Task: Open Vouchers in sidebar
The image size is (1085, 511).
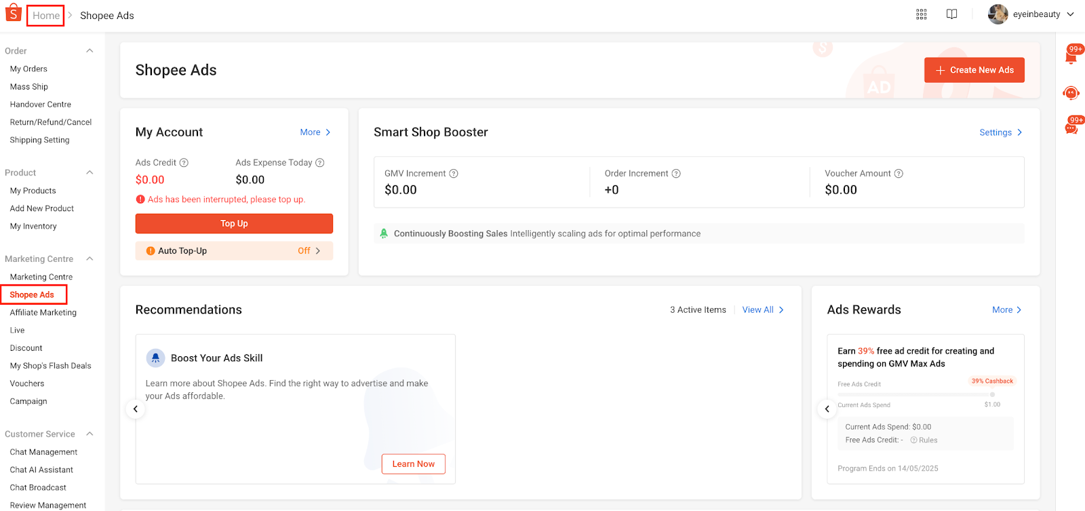Action: (27, 383)
